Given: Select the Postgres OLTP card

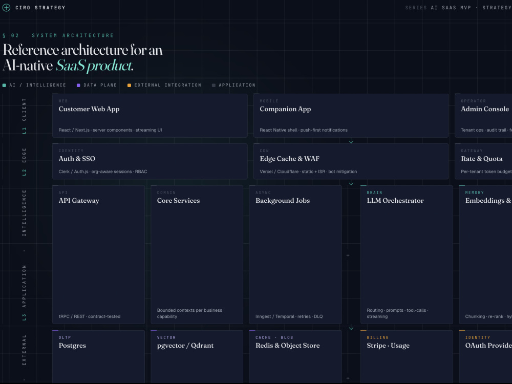Looking at the screenshot, I should (x=98, y=357).
